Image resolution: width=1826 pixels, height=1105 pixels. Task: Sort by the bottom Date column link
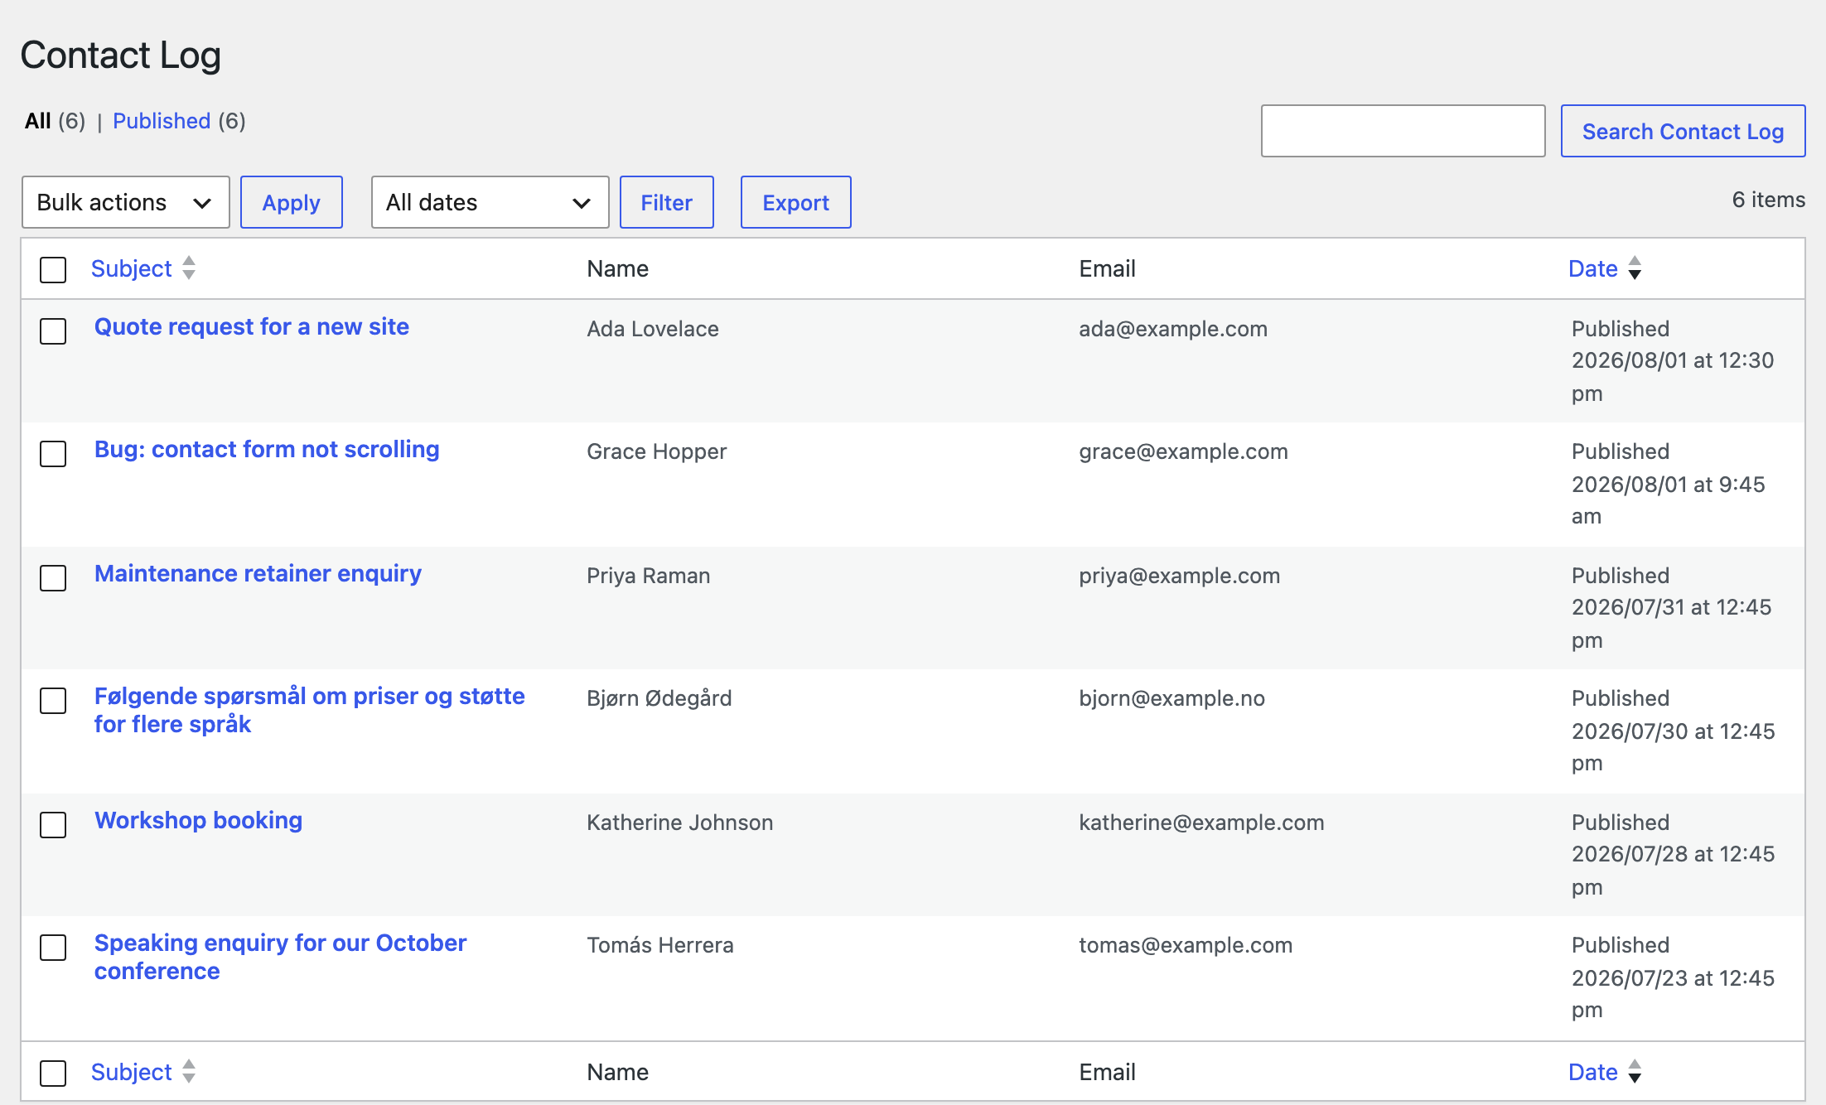click(1592, 1072)
